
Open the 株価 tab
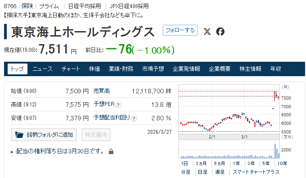[95, 69]
